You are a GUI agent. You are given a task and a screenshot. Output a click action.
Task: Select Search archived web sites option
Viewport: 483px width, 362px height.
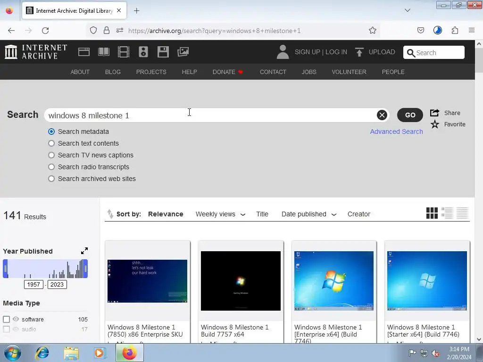click(x=51, y=179)
